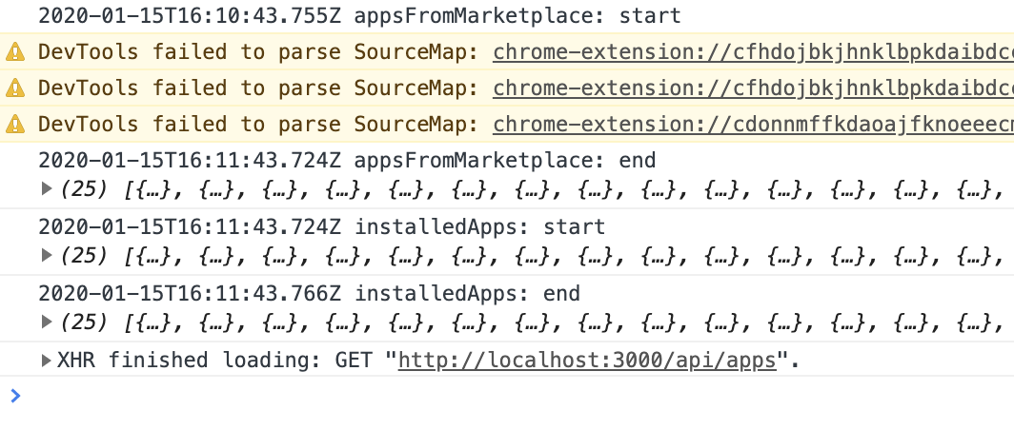This screenshot has height=430, width=1014.
Task: Select the installedApps: end log line
Action: [x=309, y=294]
